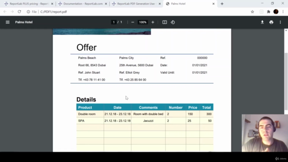Click Tlf. +43 78 11 41 00
Viewport: 288px width, 162px height.
pyautogui.click(x=91, y=80)
